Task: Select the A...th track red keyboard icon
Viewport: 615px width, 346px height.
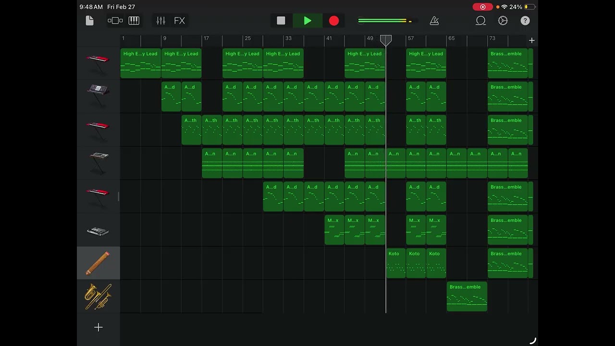Action: (98, 130)
